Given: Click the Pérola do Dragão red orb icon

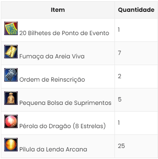Looking at the screenshot, I should coord(11,121).
